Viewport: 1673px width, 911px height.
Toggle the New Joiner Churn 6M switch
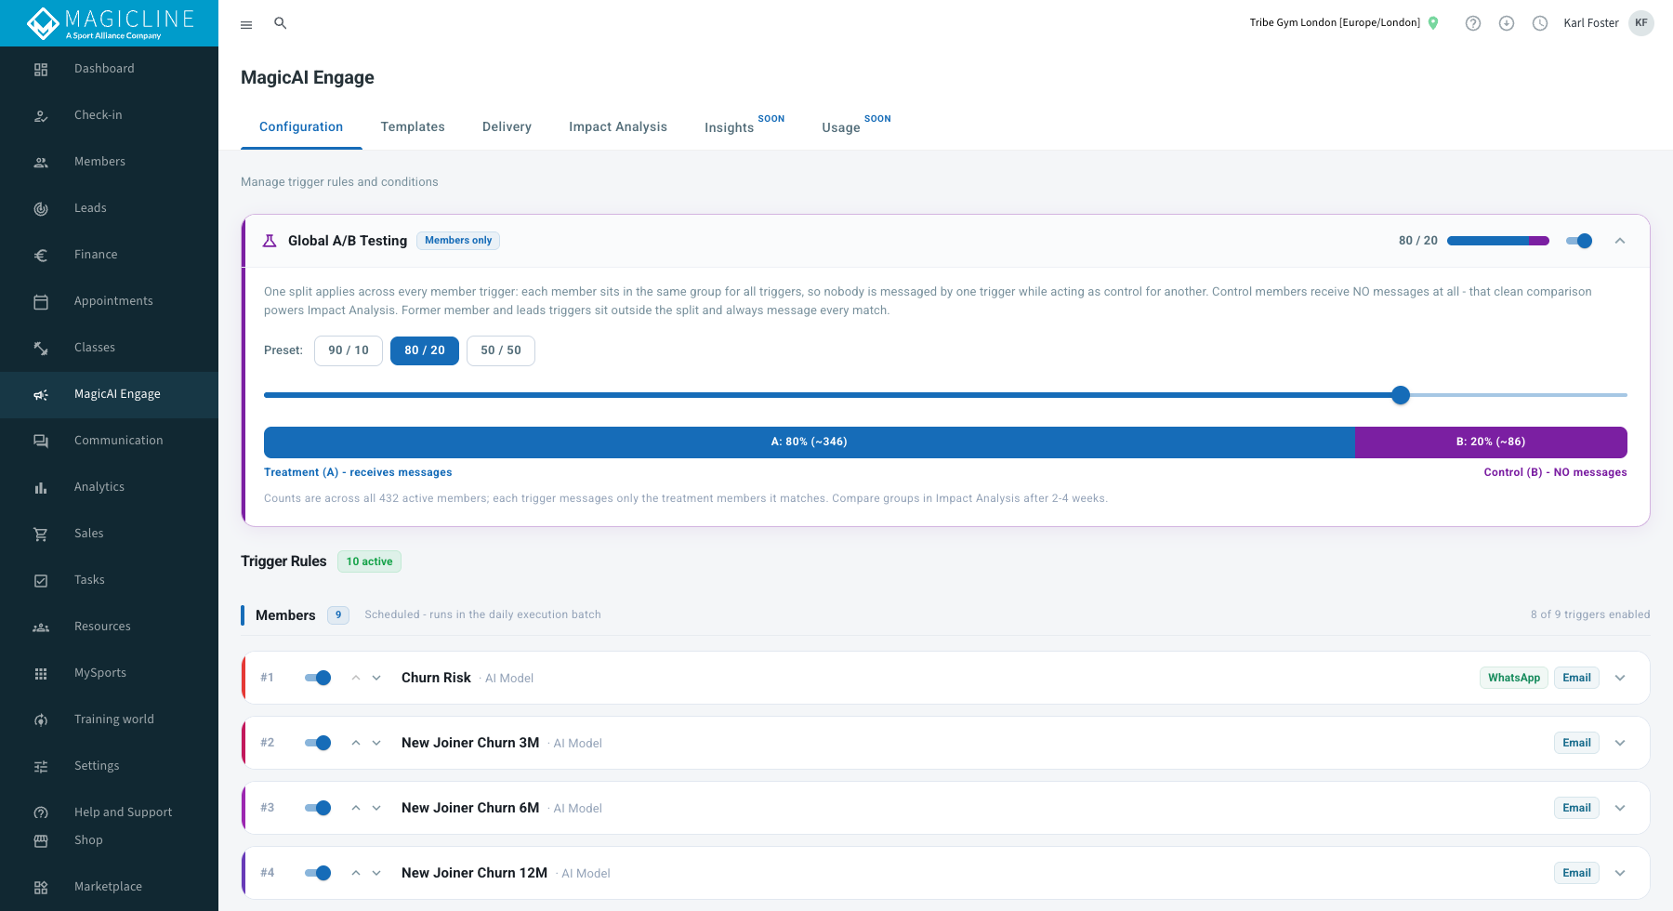point(318,808)
